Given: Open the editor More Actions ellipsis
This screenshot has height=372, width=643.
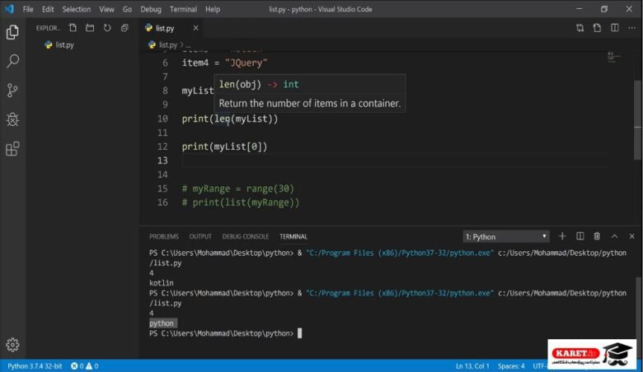Looking at the screenshot, I should (x=632, y=28).
